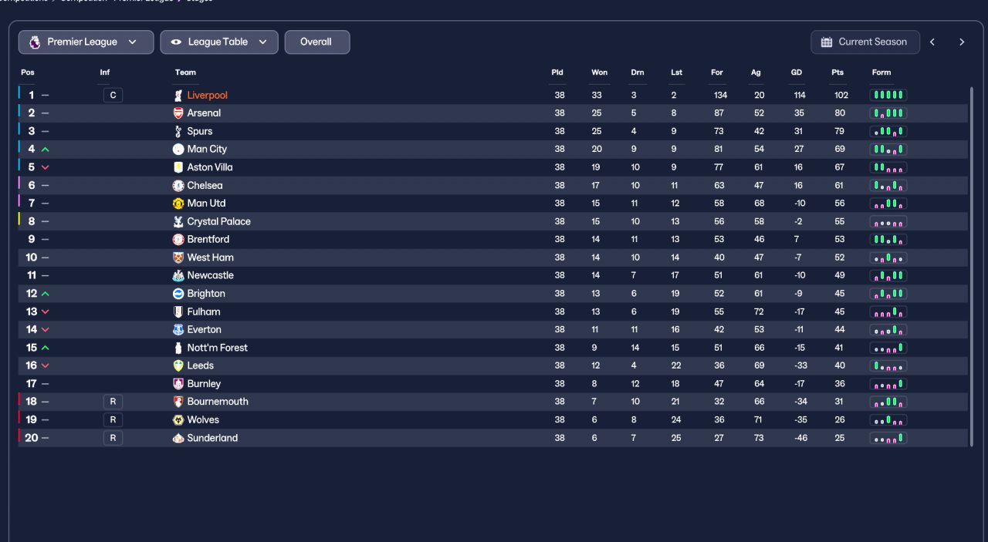Click Liverpool's champion 'C' info badge
The image size is (988, 542).
coord(113,96)
